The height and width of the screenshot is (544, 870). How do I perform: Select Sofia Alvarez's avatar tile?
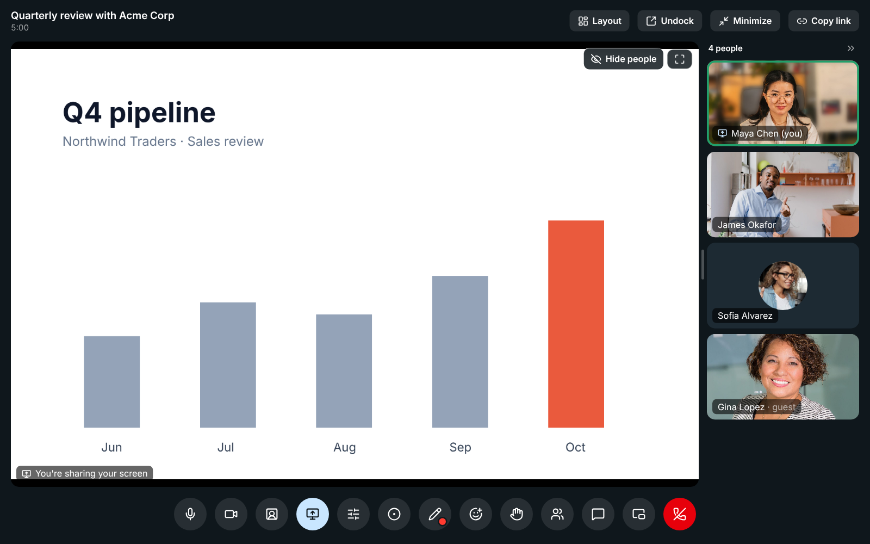[x=783, y=286]
